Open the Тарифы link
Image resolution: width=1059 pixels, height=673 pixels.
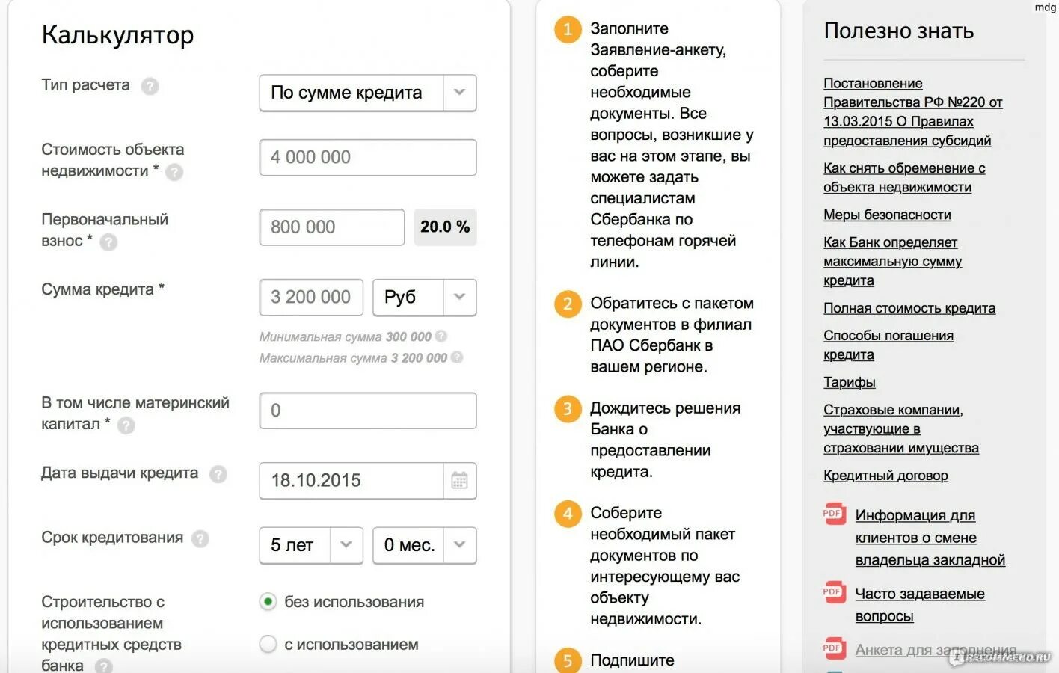pos(850,382)
